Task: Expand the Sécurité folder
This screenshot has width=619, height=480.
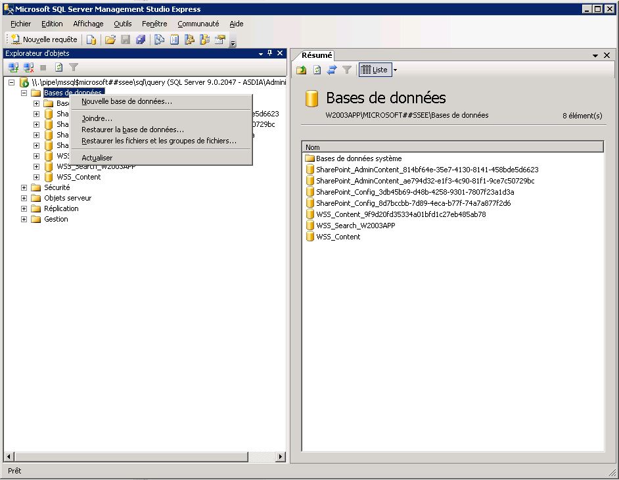Action: point(24,187)
